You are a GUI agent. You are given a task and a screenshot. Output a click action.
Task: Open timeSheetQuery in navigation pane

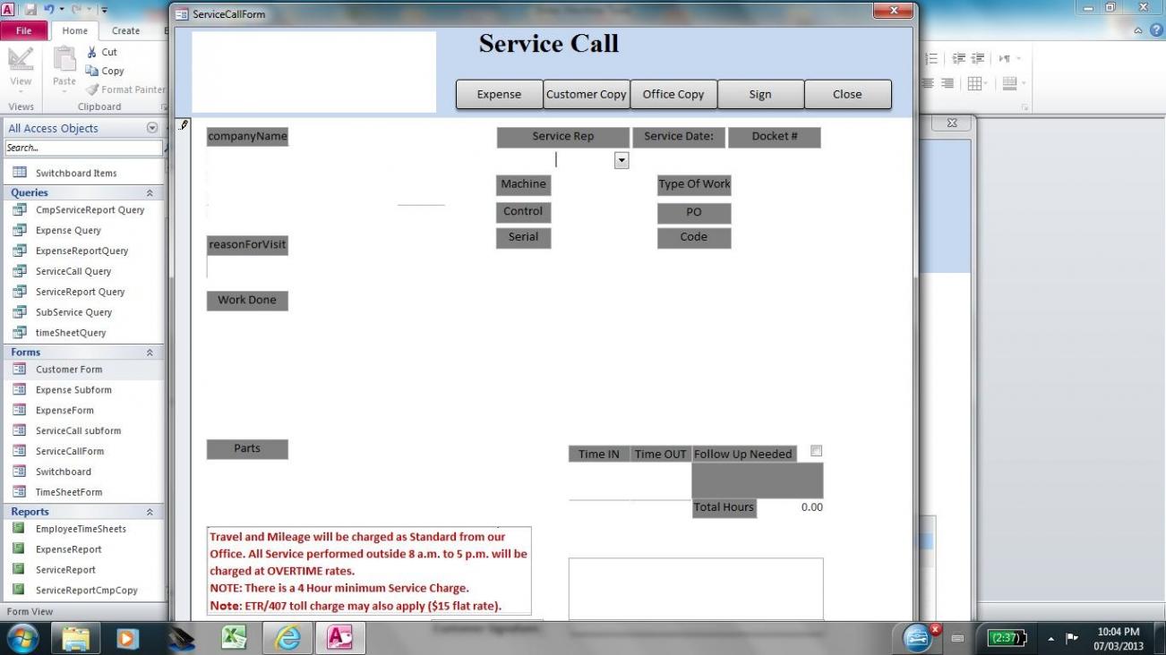coord(71,332)
